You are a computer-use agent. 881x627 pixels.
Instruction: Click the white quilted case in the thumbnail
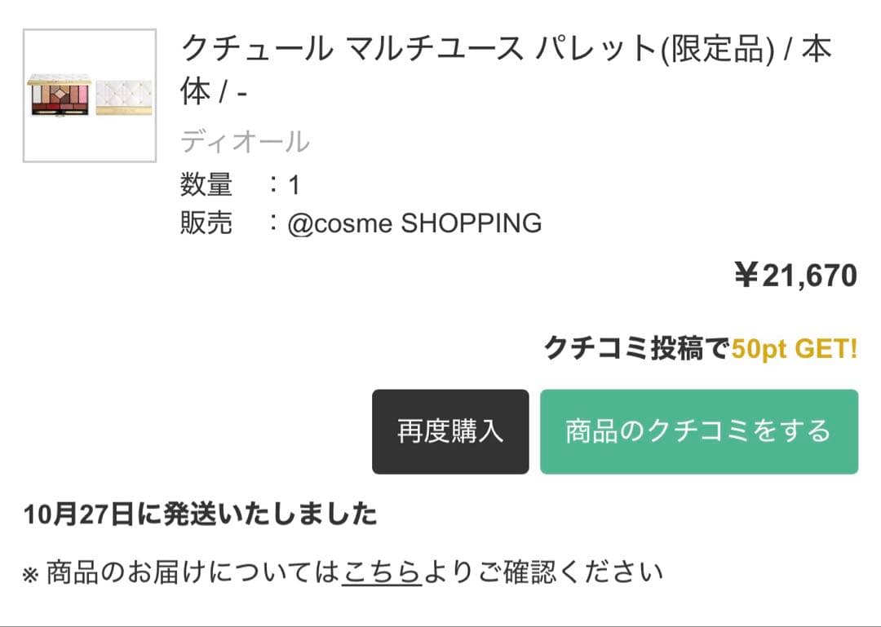[x=124, y=97]
